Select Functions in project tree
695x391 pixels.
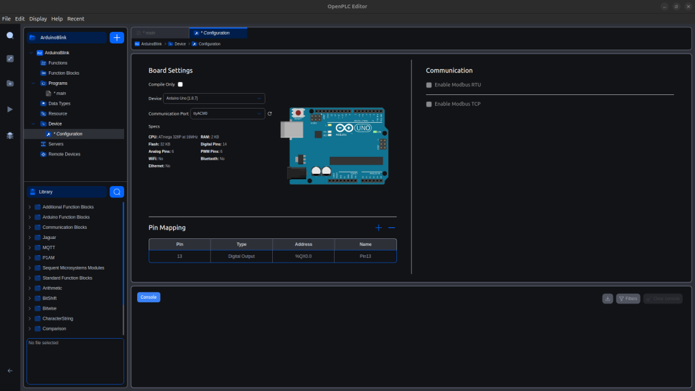coord(58,63)
